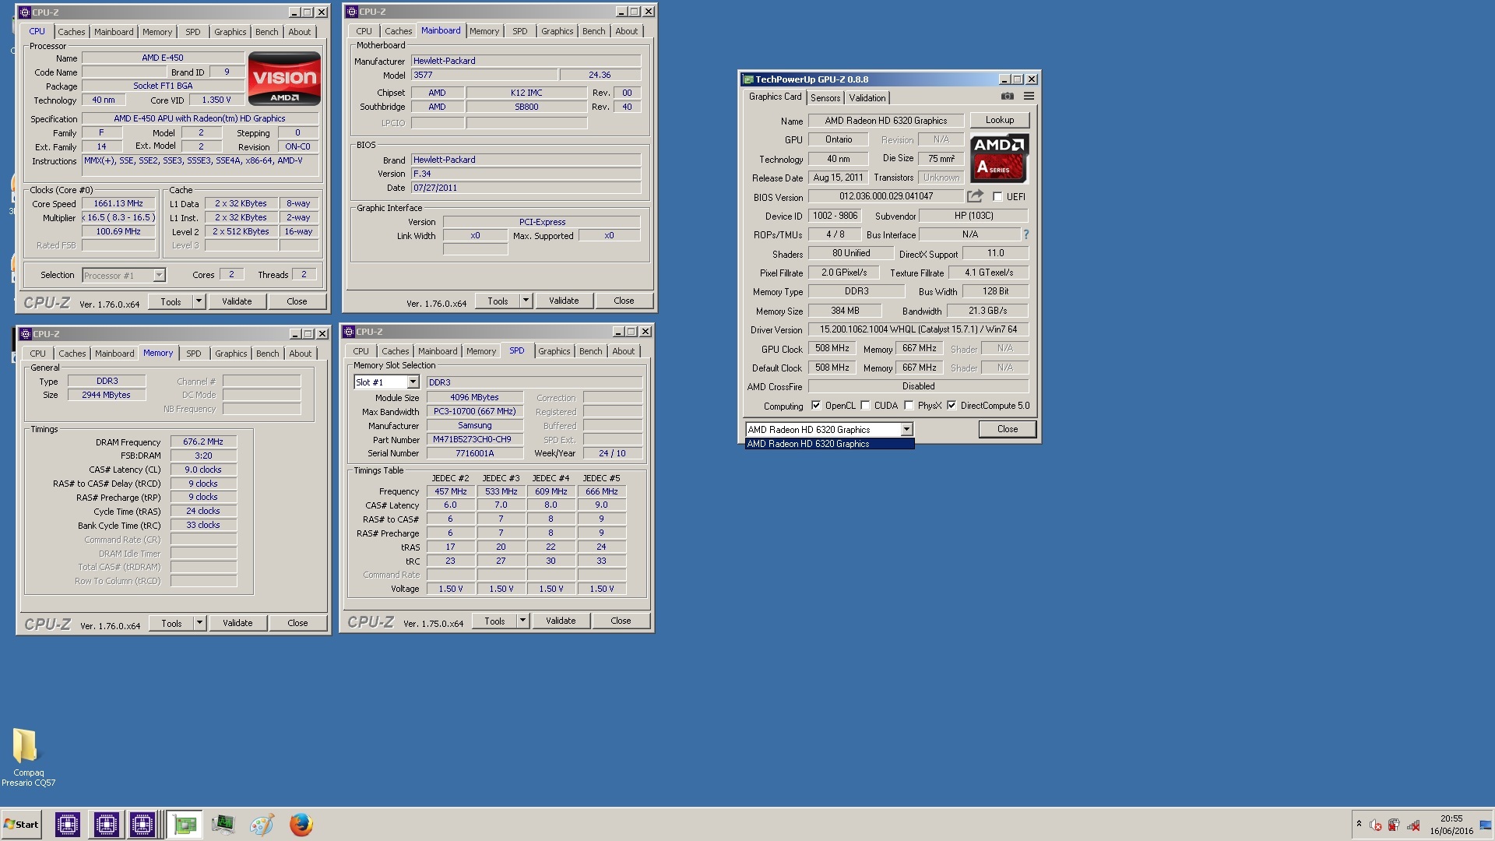Click BIOS date 07/27/2011
Screen dimensions: 1495x841
point(526,188)
